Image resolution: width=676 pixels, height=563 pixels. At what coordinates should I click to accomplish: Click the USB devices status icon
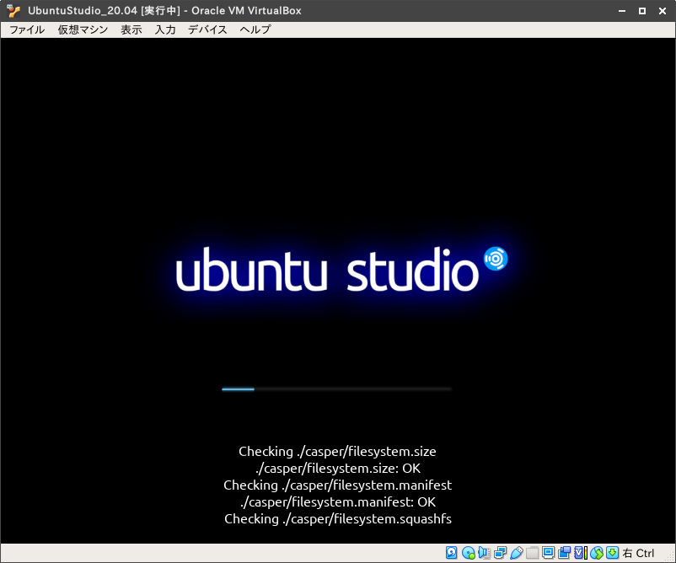point(517,553)
